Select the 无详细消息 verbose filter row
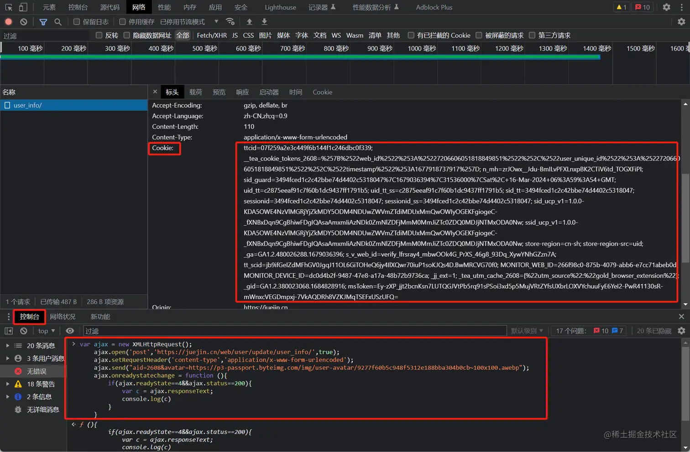 coord(33,410)
